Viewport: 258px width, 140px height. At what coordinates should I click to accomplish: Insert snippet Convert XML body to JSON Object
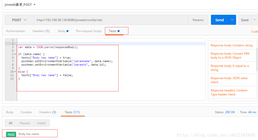tap(230, 56)
